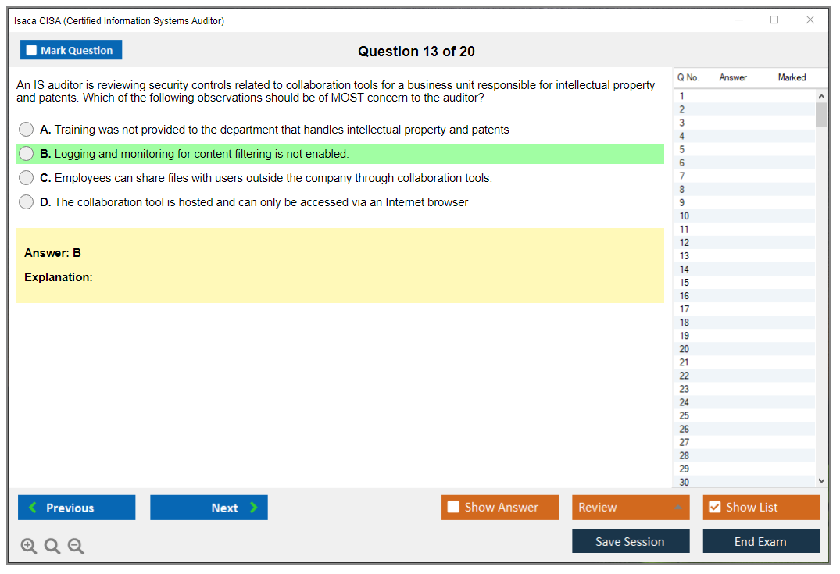Click Save Session button
This screenshot has width=840, height=574.
[x=630, y=541]
